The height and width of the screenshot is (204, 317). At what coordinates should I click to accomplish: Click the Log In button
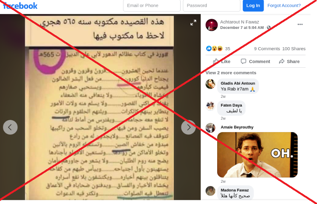[x=253, y=6]
